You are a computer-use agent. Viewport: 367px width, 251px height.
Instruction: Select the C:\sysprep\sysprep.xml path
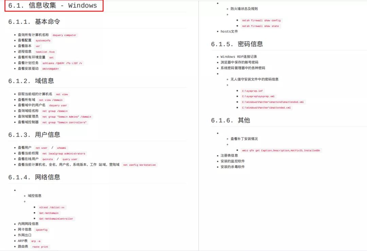click(x=258, y=96)
